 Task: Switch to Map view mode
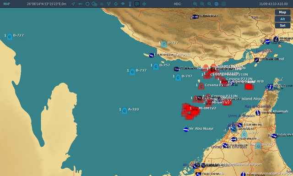(282, 12)
